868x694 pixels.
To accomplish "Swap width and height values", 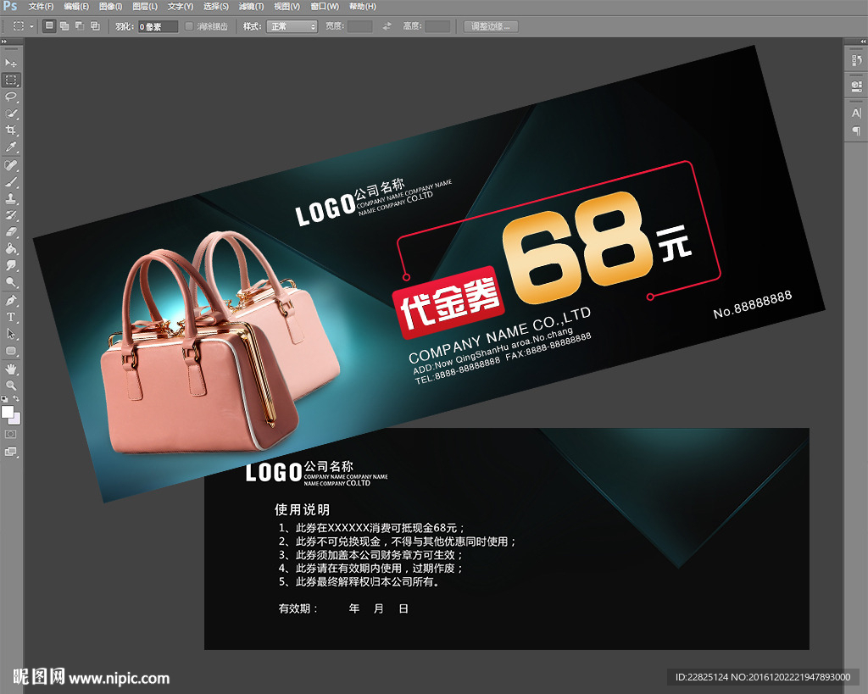I will tap(387, 26).
